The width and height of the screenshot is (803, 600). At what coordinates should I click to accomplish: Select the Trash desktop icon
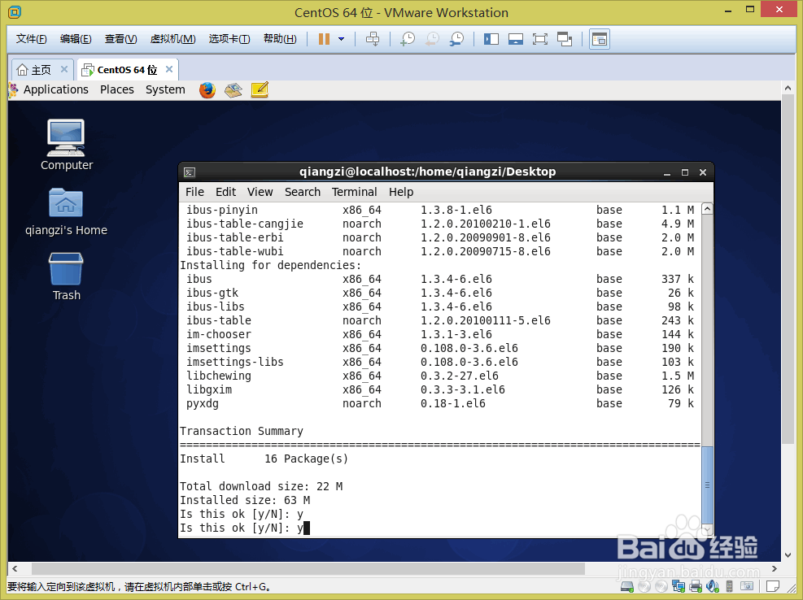coord(66,276)
